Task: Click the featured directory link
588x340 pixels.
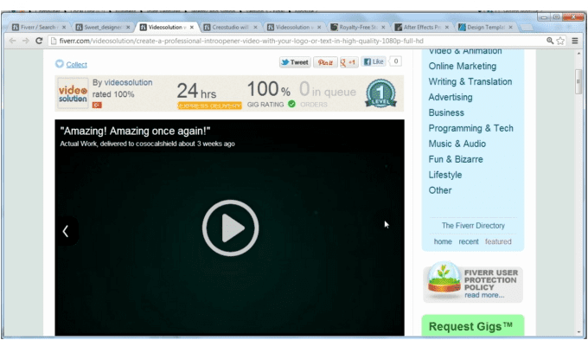Action: pos(498,241)
